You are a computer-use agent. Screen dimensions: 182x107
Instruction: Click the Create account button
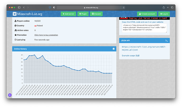147,14
